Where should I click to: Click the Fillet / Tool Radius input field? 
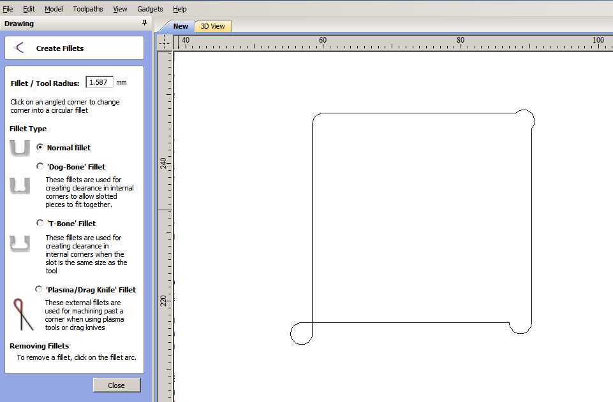pyautogui.click(x=100, y=83)
